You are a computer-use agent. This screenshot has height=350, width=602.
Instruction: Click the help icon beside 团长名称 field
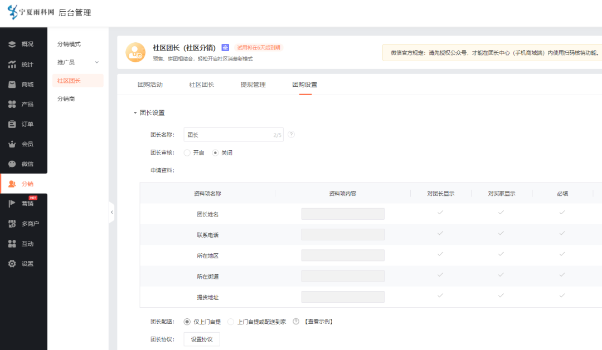tap(292, 135)
